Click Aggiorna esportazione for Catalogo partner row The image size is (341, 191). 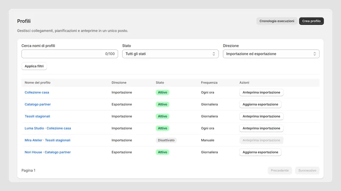click(260, 104)
